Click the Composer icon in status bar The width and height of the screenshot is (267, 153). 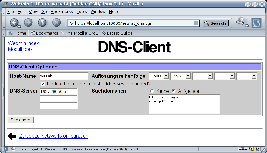(x=13, y=149)
